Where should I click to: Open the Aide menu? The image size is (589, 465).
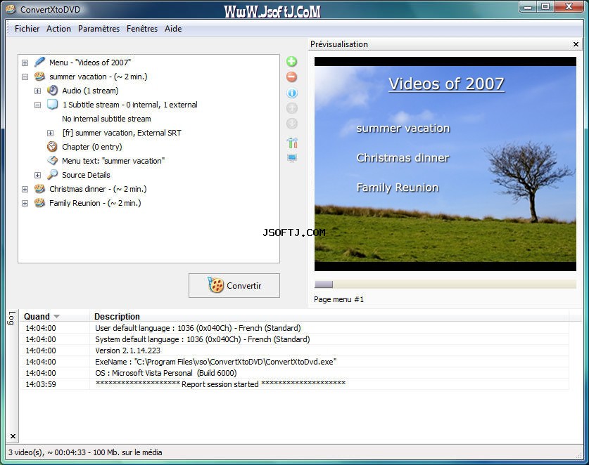(x=173, y=29)
